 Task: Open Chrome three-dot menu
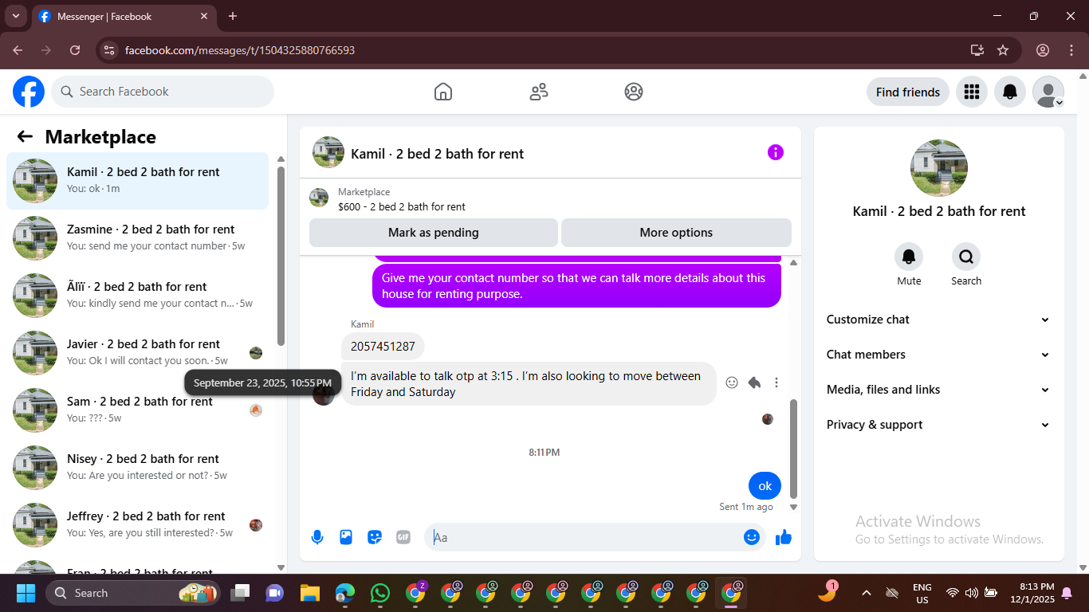point(1071,50)
